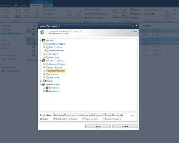Click Delete Document in the ribbon

pos(94,18)
